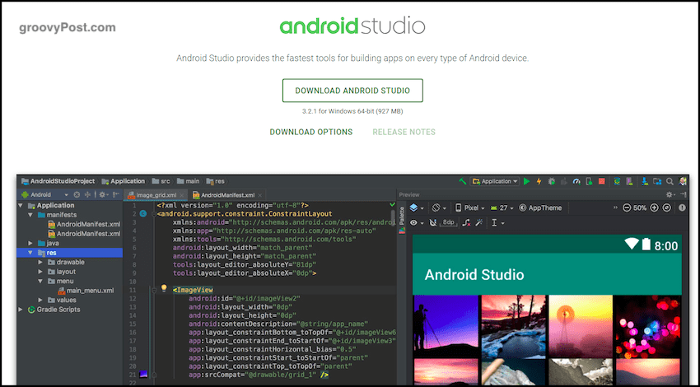The height and width of the screenshot is (387, 700).
Task: Click the blue class gutter icon on line 2
Action: (142, 214)
